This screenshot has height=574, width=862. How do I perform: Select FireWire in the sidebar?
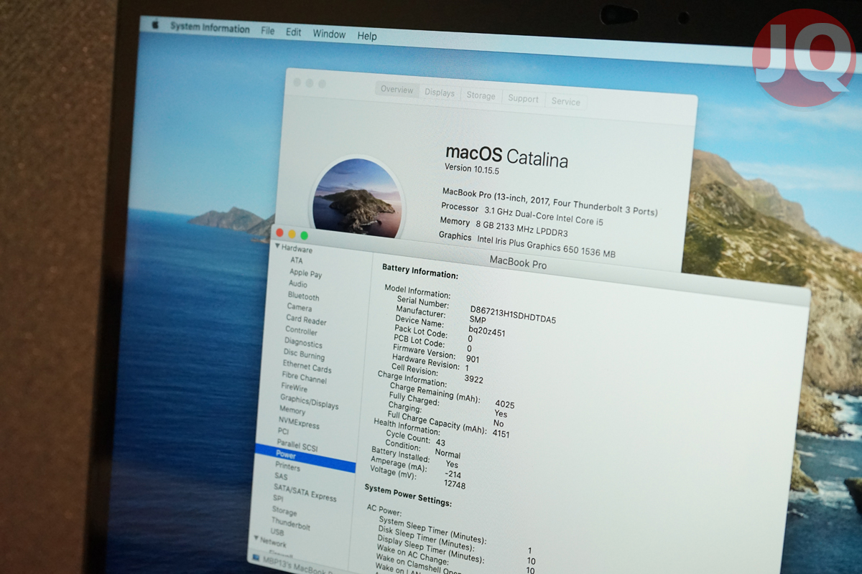point(294,387)
